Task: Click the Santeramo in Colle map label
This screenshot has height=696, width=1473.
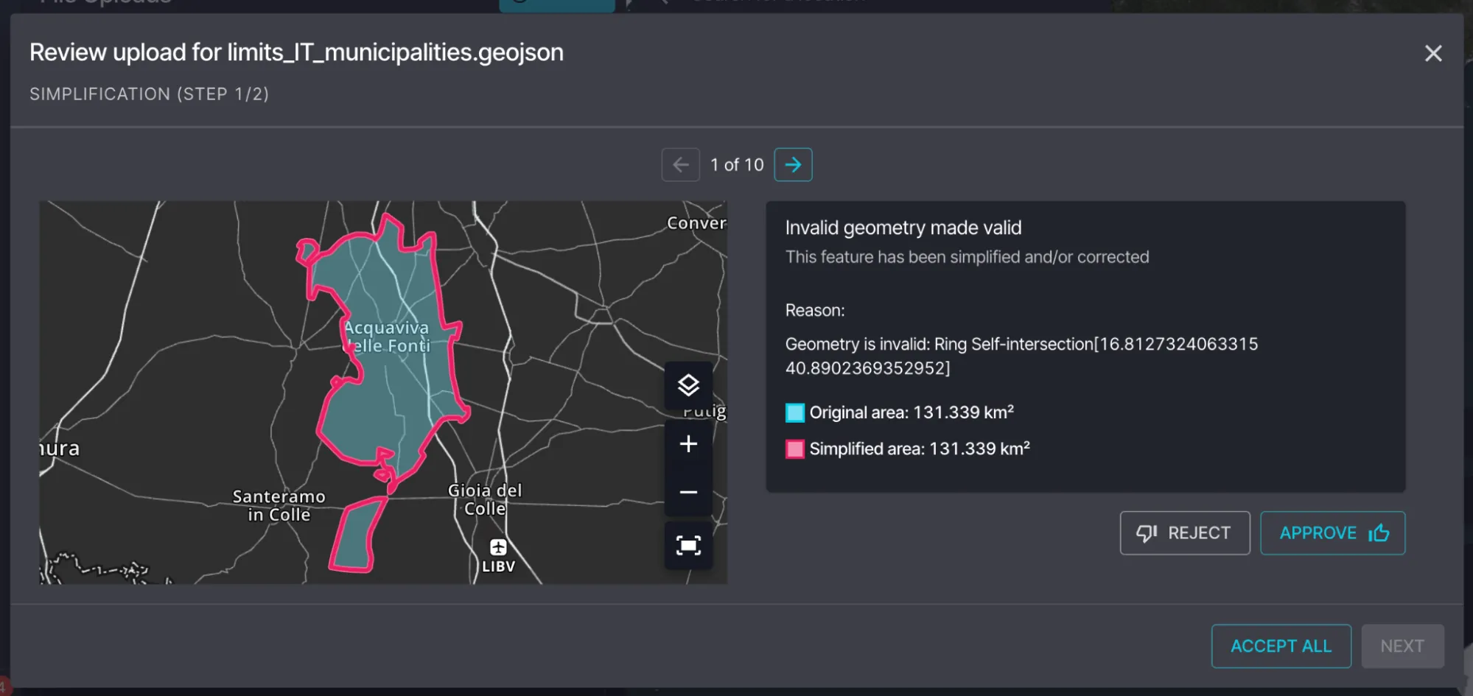Action: pyautogui.click(x=279, y=505)
